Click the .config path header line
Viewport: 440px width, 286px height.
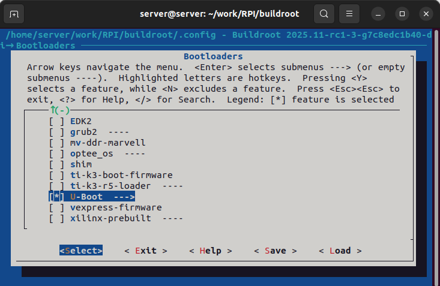(x=218, y=35)
